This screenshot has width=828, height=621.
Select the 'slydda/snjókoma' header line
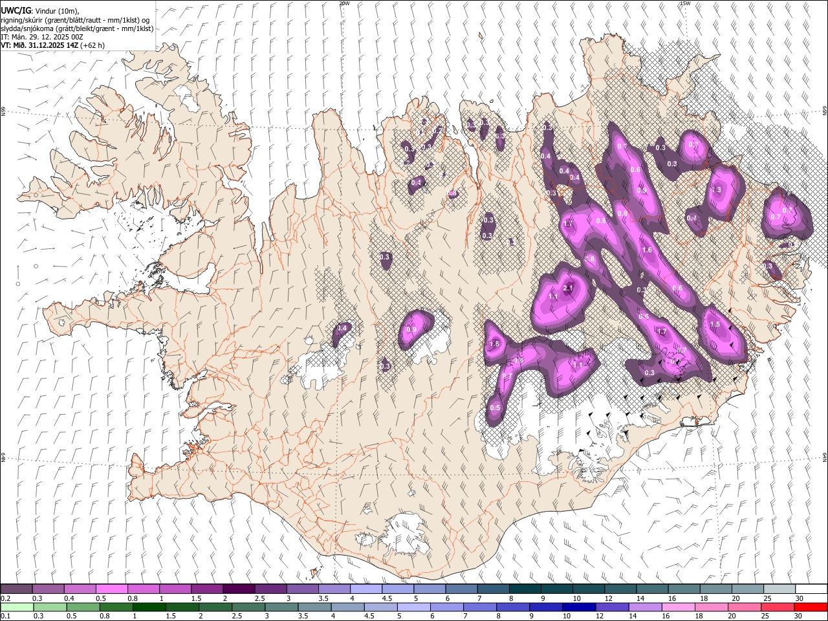(77, 28)
